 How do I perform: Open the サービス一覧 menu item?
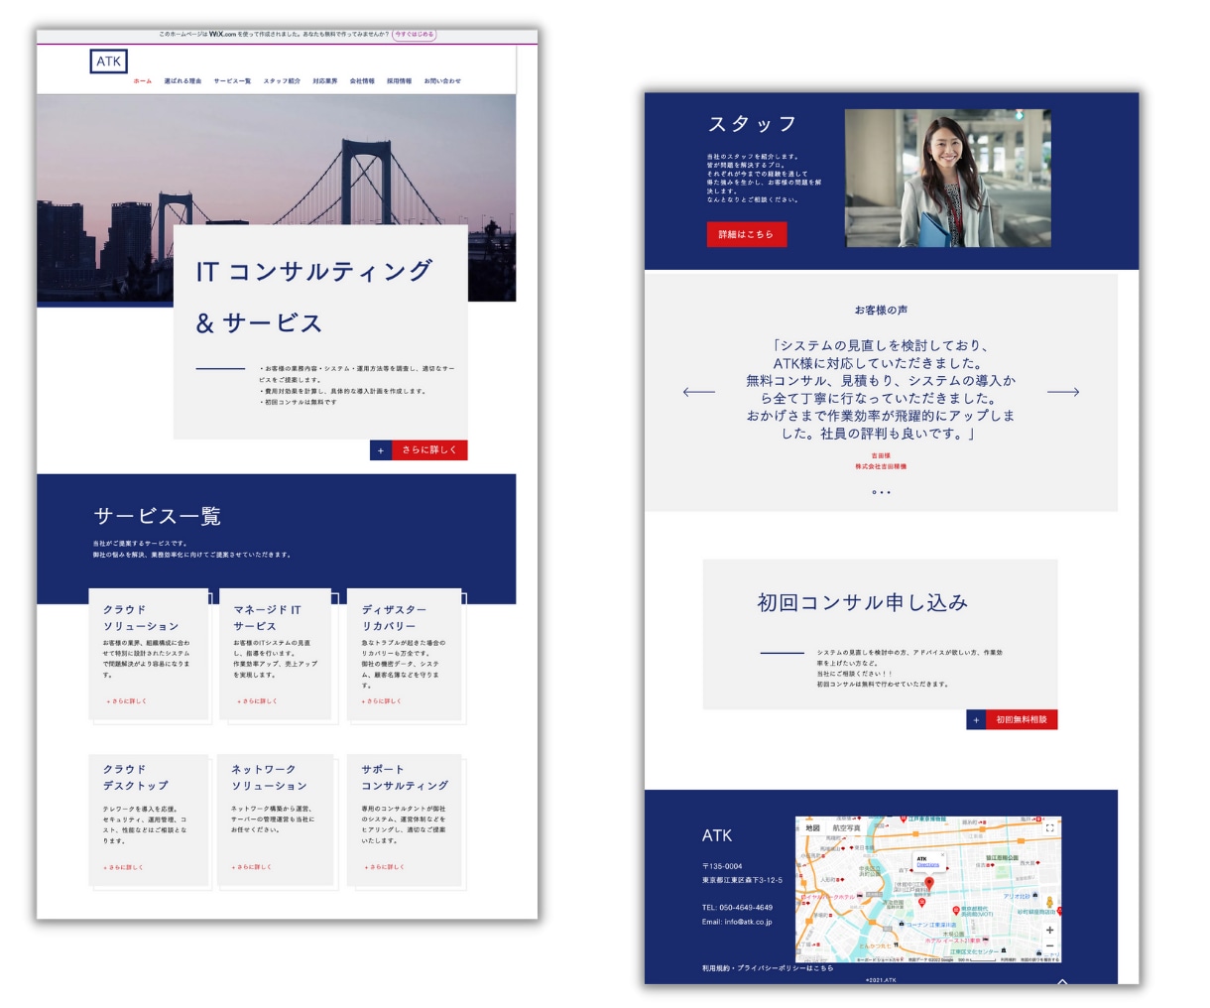coord(232,81)
